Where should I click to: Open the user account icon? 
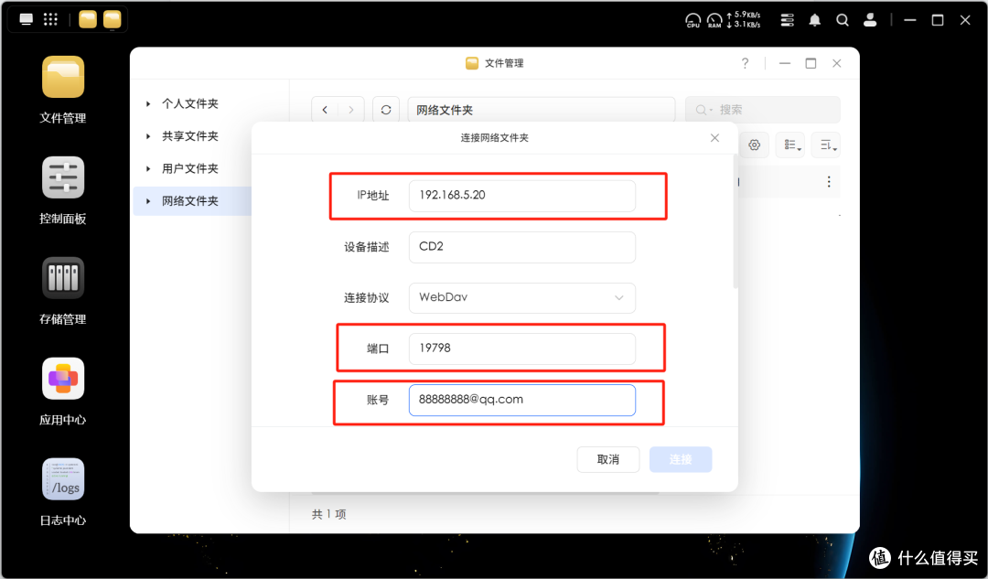coord(870,20)
